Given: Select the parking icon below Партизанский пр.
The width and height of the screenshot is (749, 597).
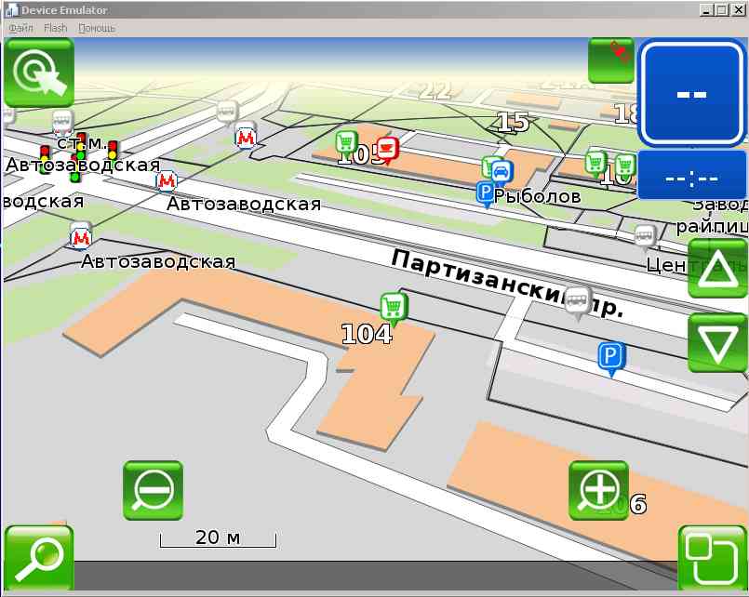Looking at the screenshot, I should [x=610, y=357].
